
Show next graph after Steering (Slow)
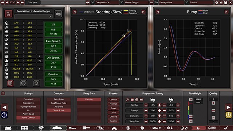click(143, 12)
